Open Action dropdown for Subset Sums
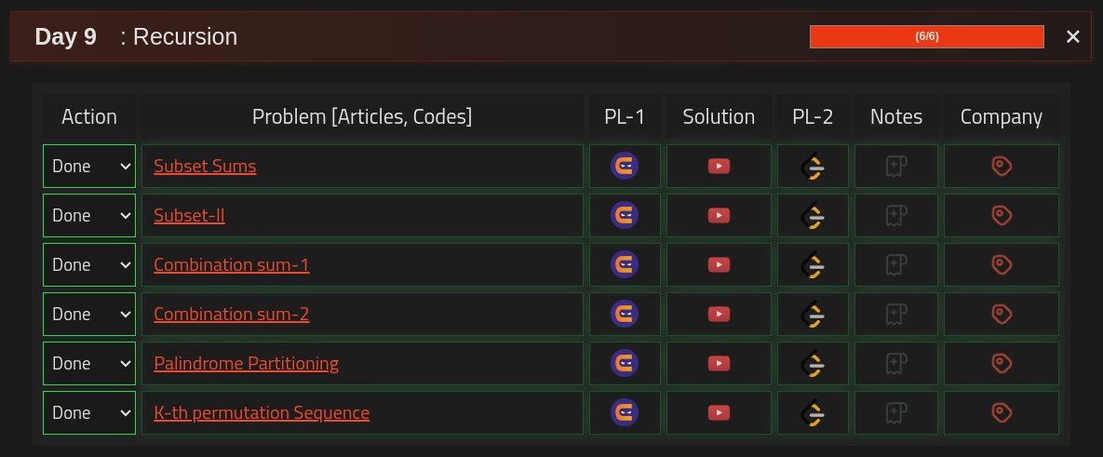This screenshot has height=457, width=1103. point(89,166)
